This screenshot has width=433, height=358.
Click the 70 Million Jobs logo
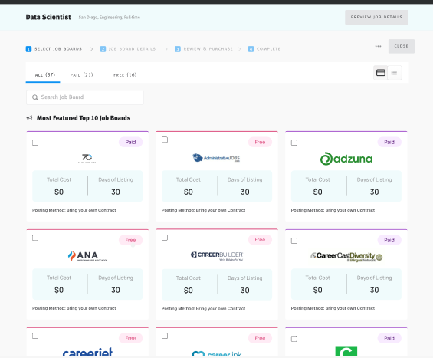87,159
